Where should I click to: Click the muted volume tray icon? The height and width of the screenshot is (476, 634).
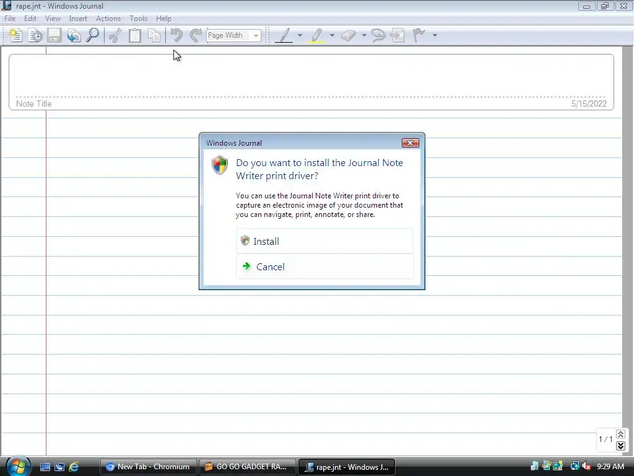point(587,466)
